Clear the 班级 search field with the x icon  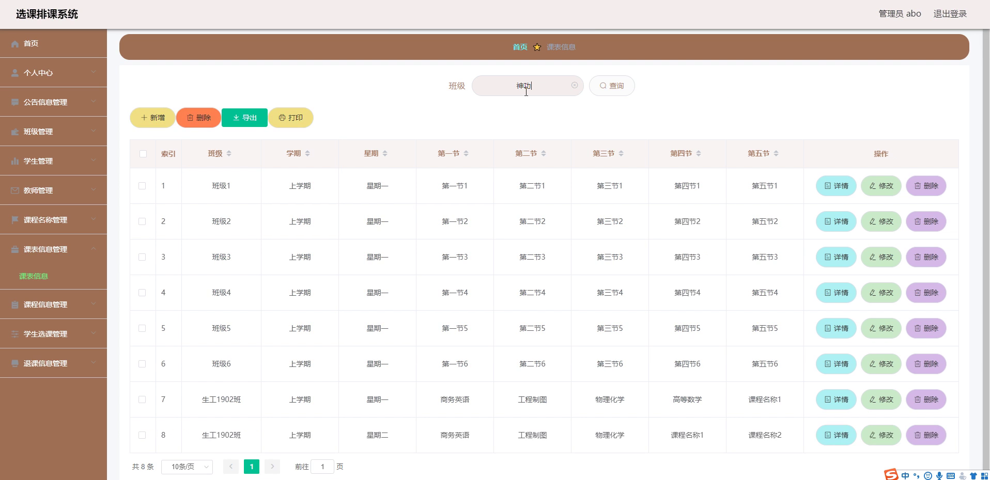[x=575, y=86]
